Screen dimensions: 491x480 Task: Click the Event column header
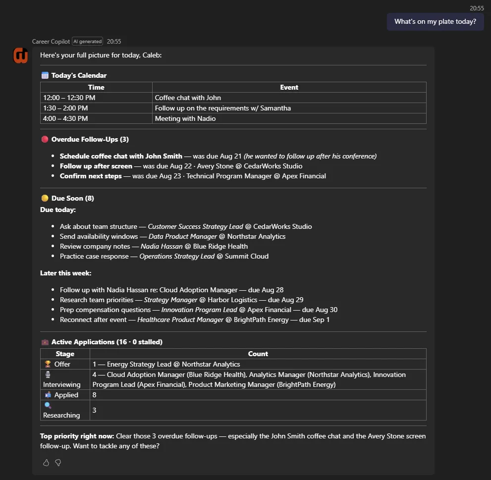pyautogui.click(x=289, y=87)
